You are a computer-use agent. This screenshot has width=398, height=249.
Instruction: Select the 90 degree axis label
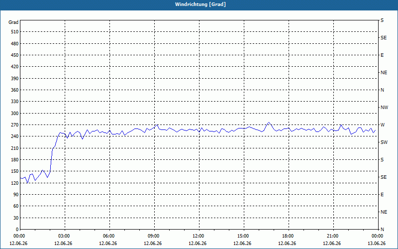click(16, 195)
